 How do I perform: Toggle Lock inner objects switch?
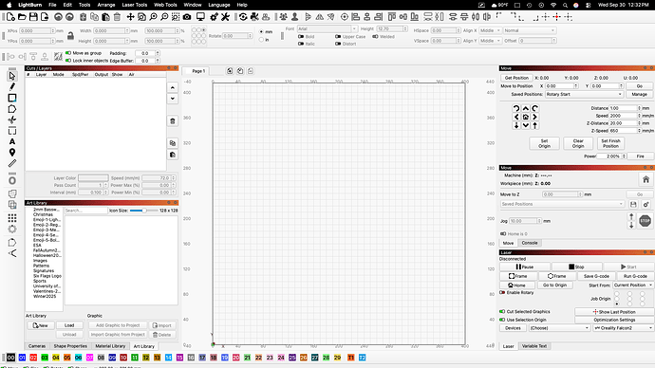tap(68, 61)
